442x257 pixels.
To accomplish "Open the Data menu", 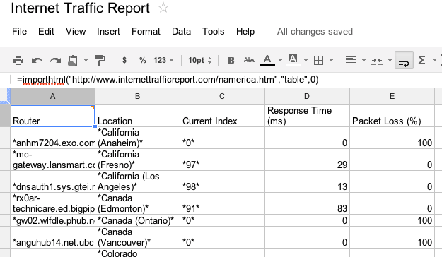I will pyautogui.click(x=181, y=31).
